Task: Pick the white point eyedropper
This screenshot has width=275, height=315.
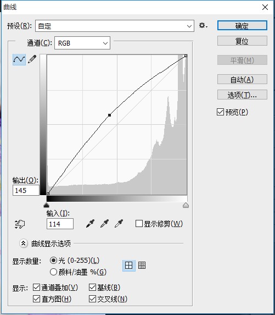Action: [119, 223]
